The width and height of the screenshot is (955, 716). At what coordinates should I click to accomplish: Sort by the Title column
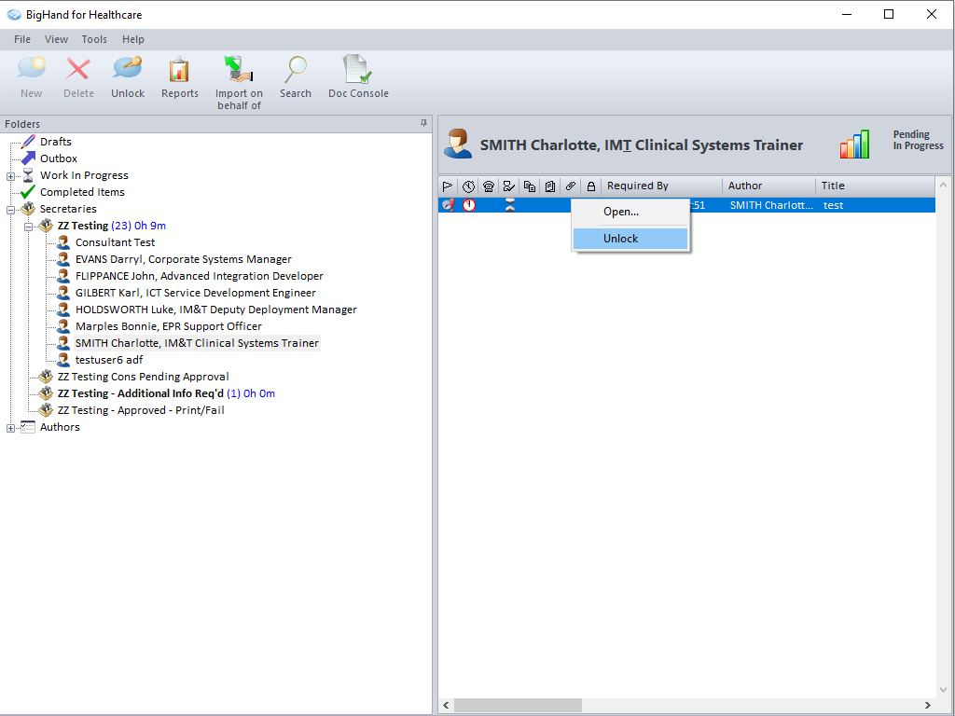point(875,186)
